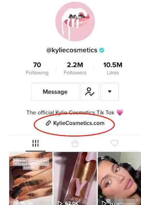
Task: Switch to the videos grid tab
Action: [35, 143]
